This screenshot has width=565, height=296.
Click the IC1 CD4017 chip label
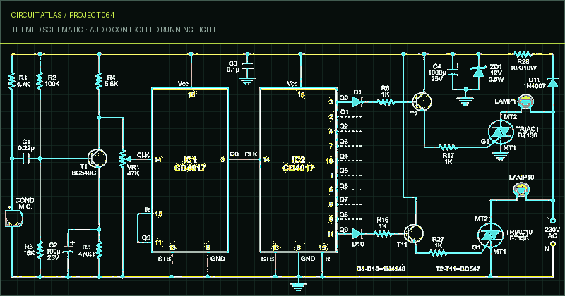pyautogui.click(x=190, y=164)
